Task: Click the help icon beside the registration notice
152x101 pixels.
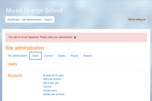Action: [x=75, y=37]
